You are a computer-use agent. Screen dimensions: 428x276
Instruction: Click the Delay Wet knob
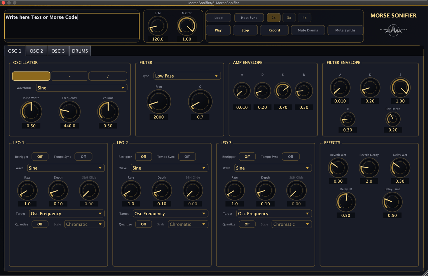click(x=400, y=168)
